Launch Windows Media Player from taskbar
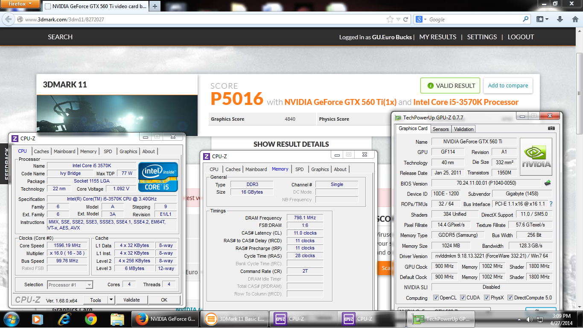 [38, 319]
